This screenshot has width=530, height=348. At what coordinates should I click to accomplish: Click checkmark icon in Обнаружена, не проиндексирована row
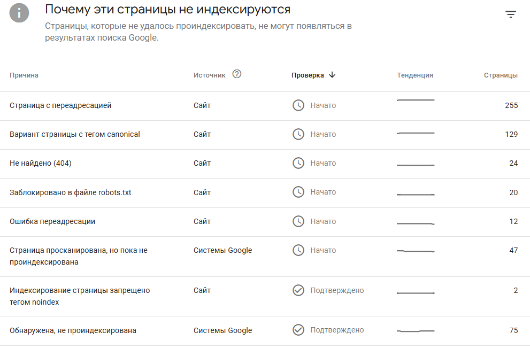coord(298,330)
